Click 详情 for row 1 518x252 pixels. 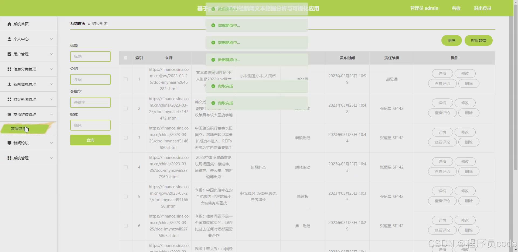pyautogui.click(x=442, y=73)
